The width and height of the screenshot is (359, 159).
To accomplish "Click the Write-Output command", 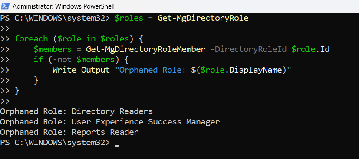I will pyautogui.click(x=81, y=70).
